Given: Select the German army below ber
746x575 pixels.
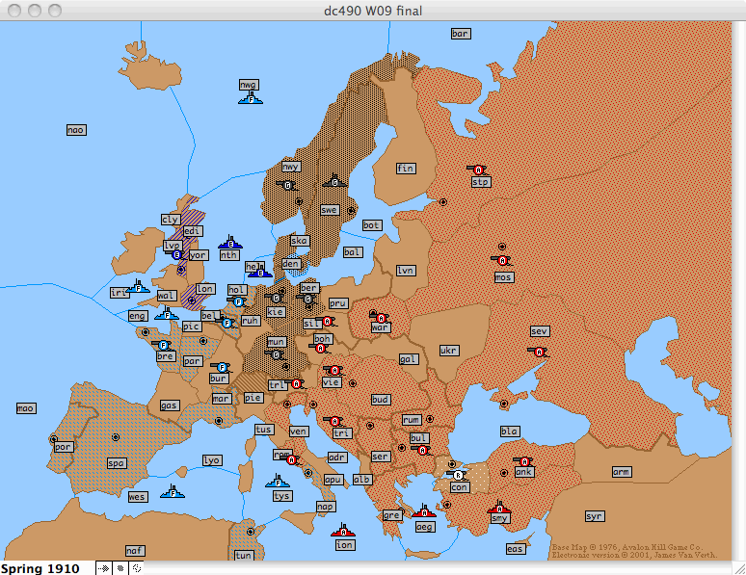Looking at the screenshot, I should point(307,300).
